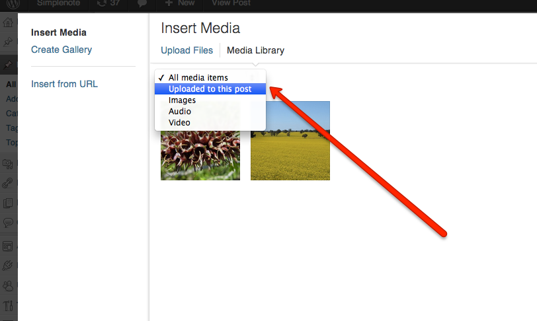537x321 pixels.
Task: Switch to the Upload Files tab
Action: tap(186, 50)
